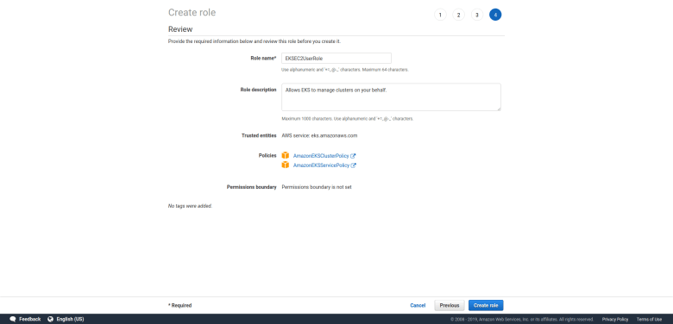Image resolution: width=673 pixels, height=324 pixels.
Task: Click the Amazon Web Services copyright notice
Action: (522, 320)
